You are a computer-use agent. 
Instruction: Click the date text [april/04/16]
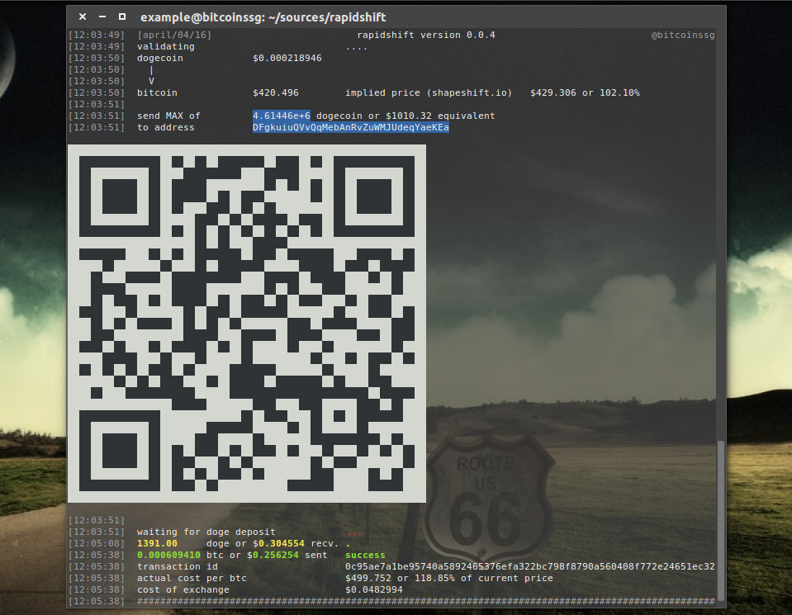174,35
